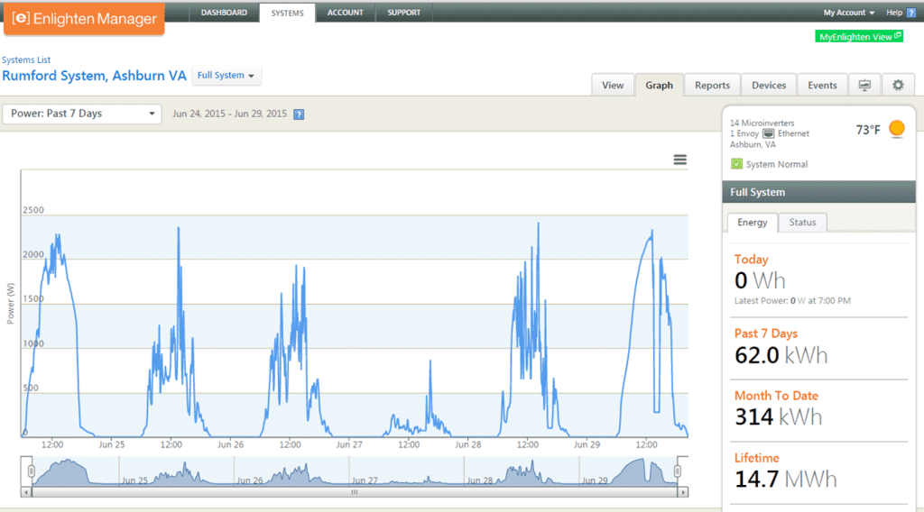Open the My Account dropdown menu
Viewport: 924px width, 512px height.
click(x=848, y=13)
